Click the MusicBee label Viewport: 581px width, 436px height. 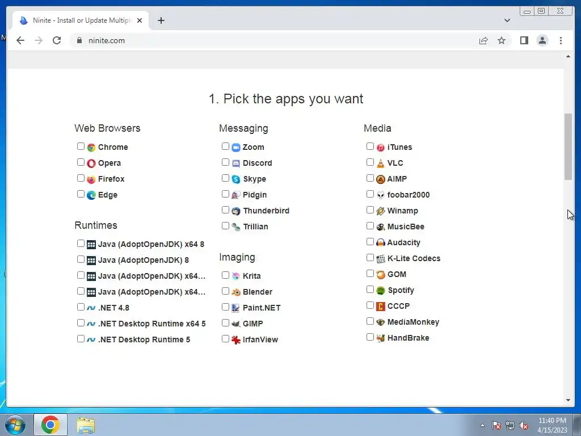pos(406,227)
